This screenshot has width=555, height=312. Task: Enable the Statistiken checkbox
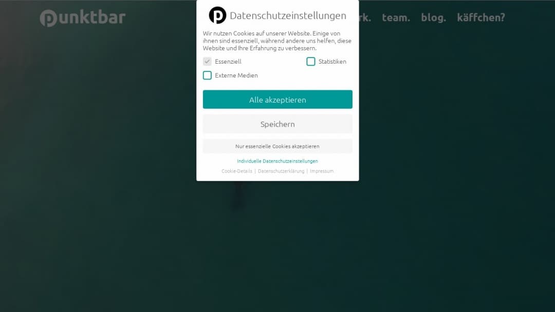pyautogui.click(x=310, y=61)
